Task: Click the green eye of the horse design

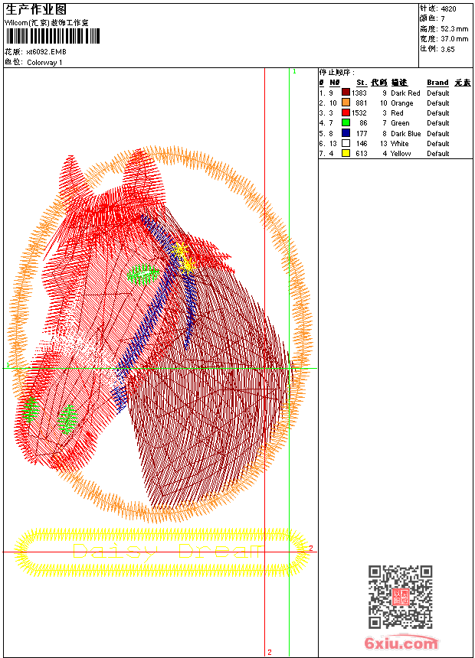Action: (143, 275)
